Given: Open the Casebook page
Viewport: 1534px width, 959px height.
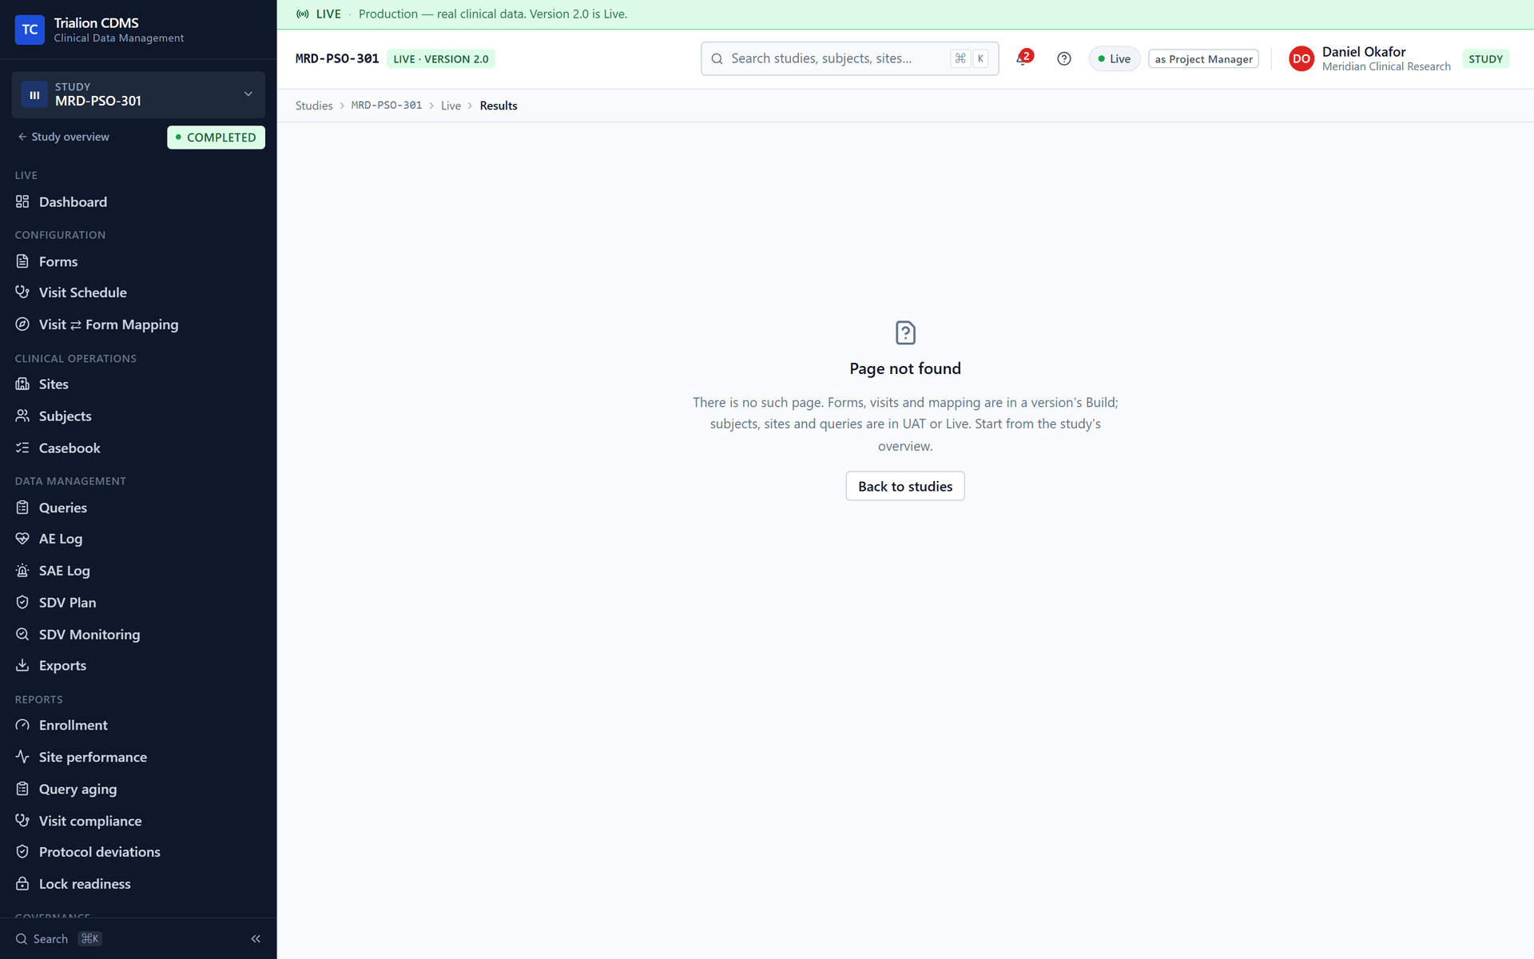Looking at the screenshot, I should tap(138, 448).
